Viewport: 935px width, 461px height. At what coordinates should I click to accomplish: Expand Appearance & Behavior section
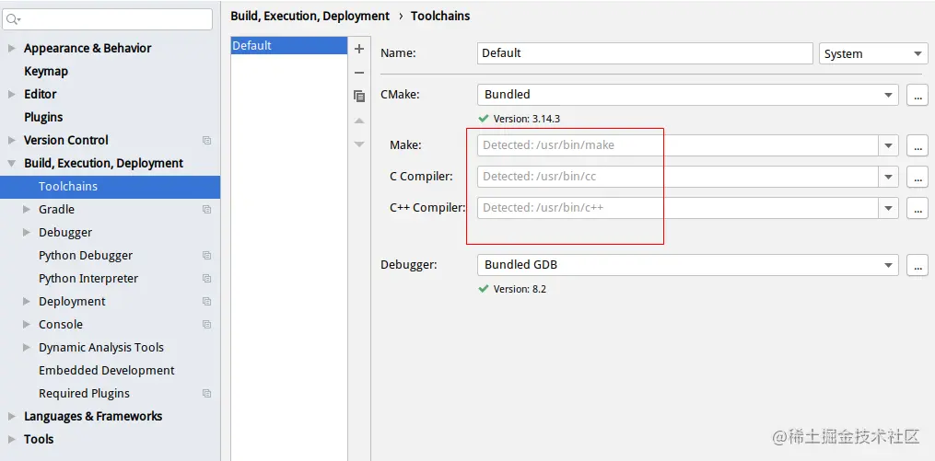click(x=11, y=48)
